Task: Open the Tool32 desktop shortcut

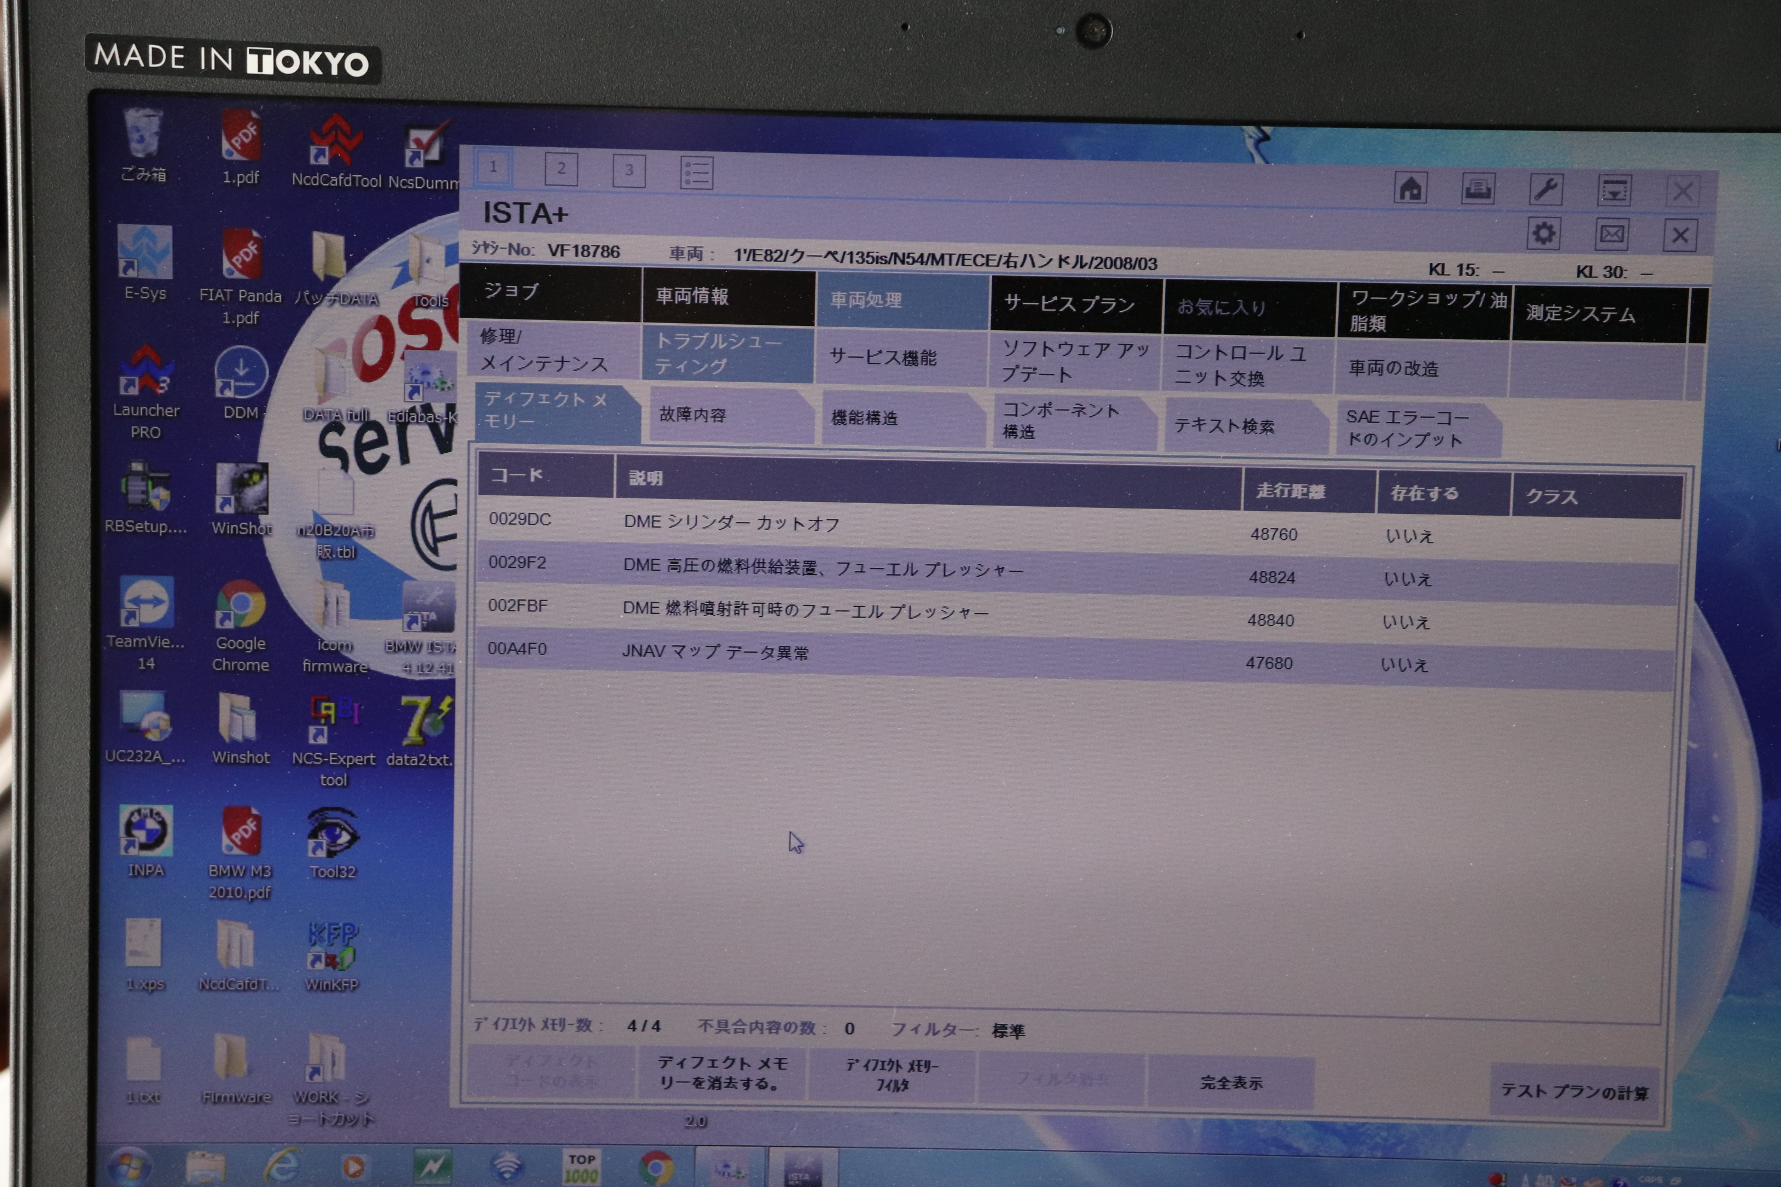Action: (x=332, y=844)
